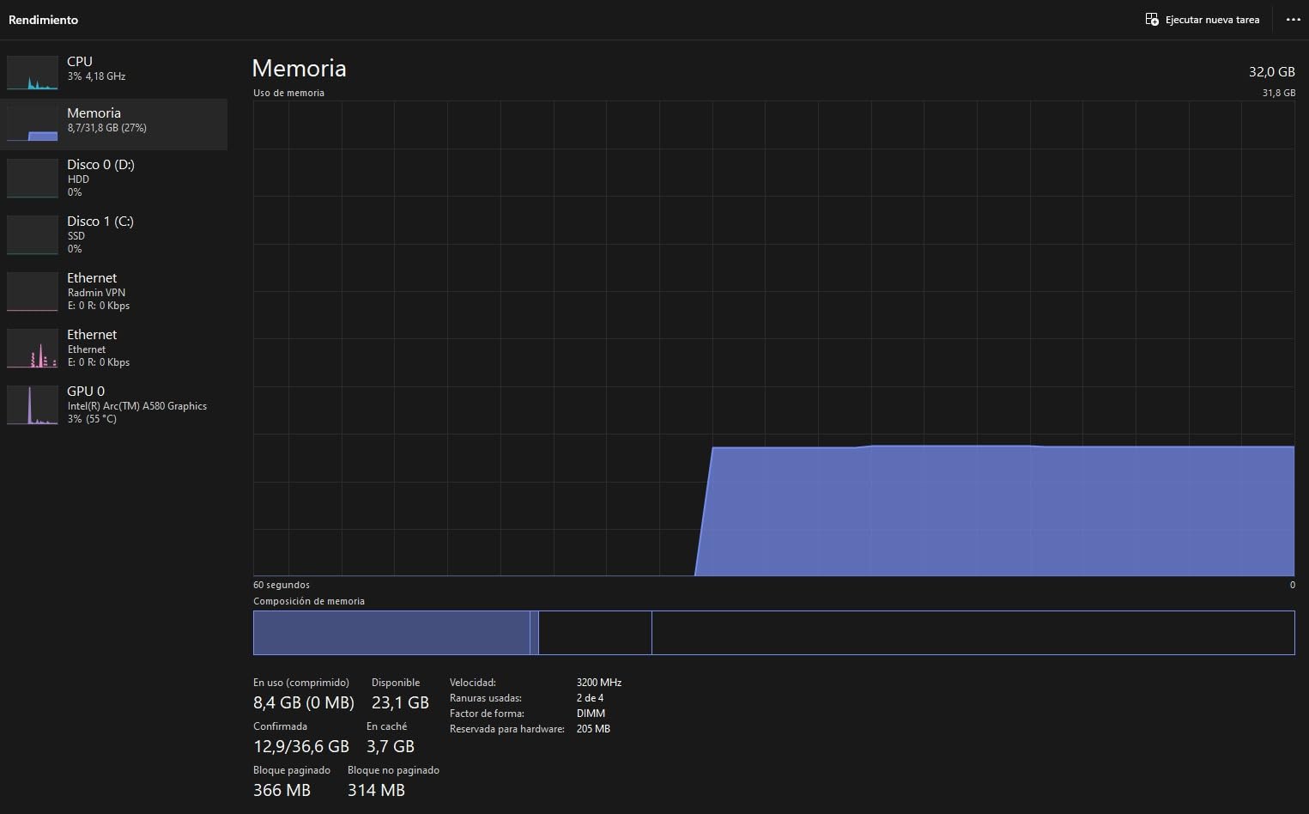
Task: Click the free memory segment of composition bar
Action: click(972, 633)
